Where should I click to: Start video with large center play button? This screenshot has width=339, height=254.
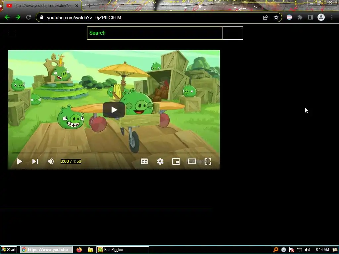[x=114, y=110]
